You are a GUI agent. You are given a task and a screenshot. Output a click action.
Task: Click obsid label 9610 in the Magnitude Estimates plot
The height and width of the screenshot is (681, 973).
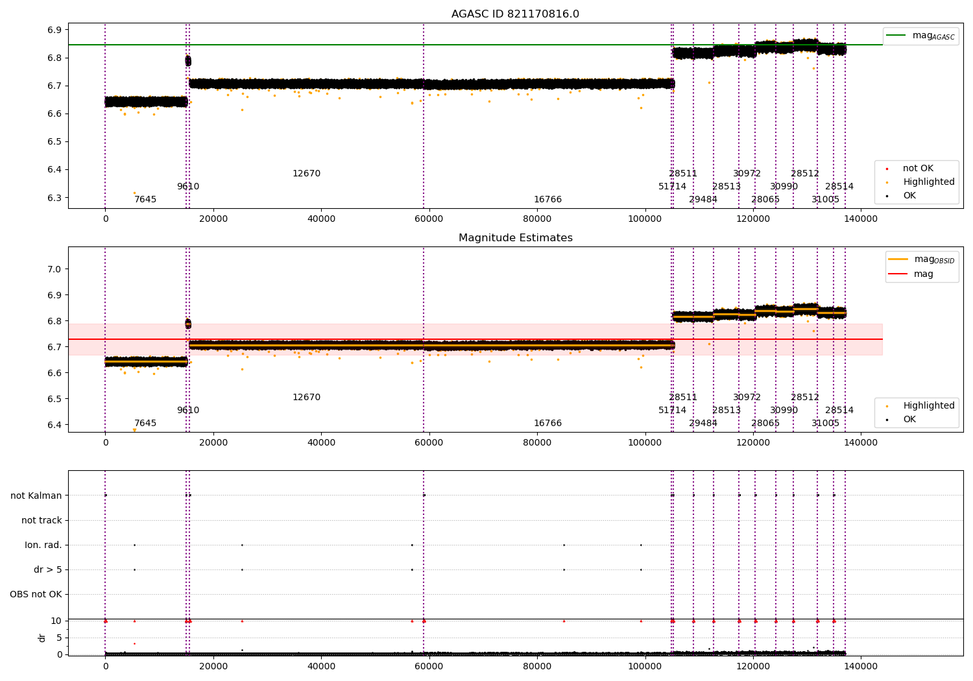pos(188,411)
